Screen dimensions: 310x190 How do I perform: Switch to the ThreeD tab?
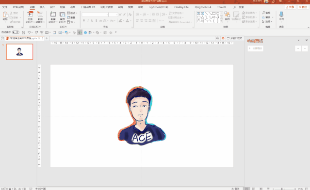pos(221,7)
